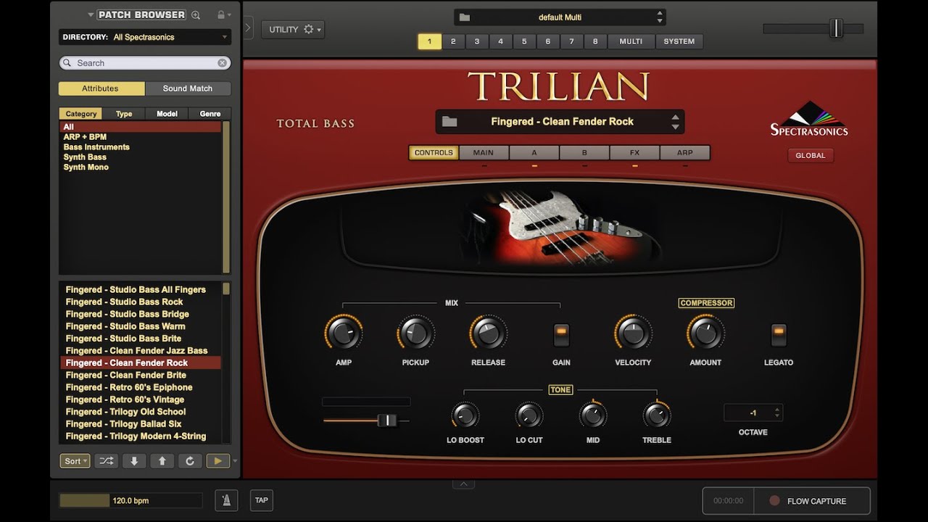Viewport: 928px width, 522px height.
Task: Click the LO BOOST knob
Action: 465,415
